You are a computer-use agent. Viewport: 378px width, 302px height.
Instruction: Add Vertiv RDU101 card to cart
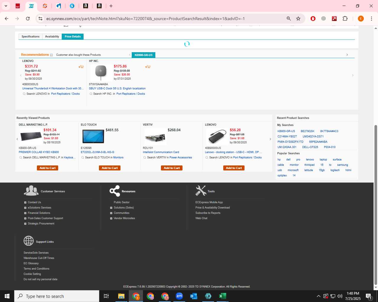click(x=172, y=168)
